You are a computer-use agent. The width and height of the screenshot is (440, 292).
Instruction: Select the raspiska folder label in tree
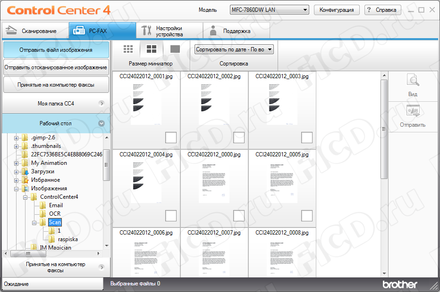68,239
